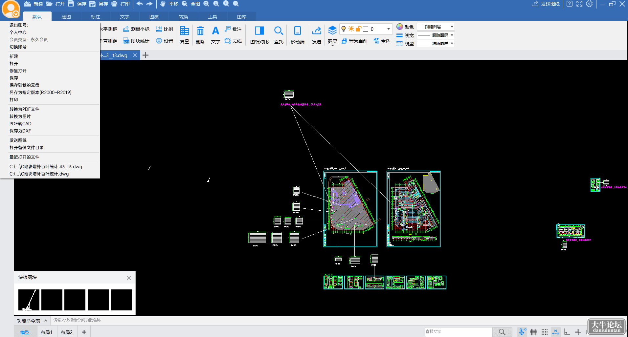Click the 全选 select all icon

(x=382, y=41)
